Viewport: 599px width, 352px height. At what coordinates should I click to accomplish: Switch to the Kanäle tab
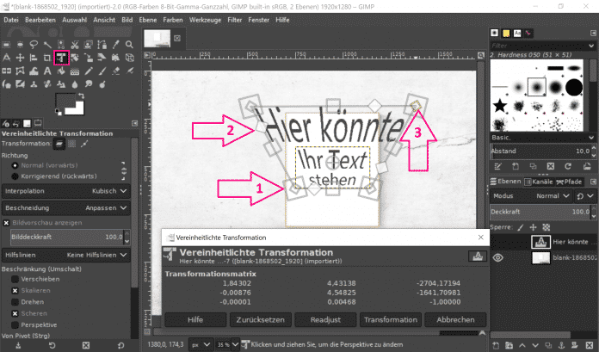(539, 182)
